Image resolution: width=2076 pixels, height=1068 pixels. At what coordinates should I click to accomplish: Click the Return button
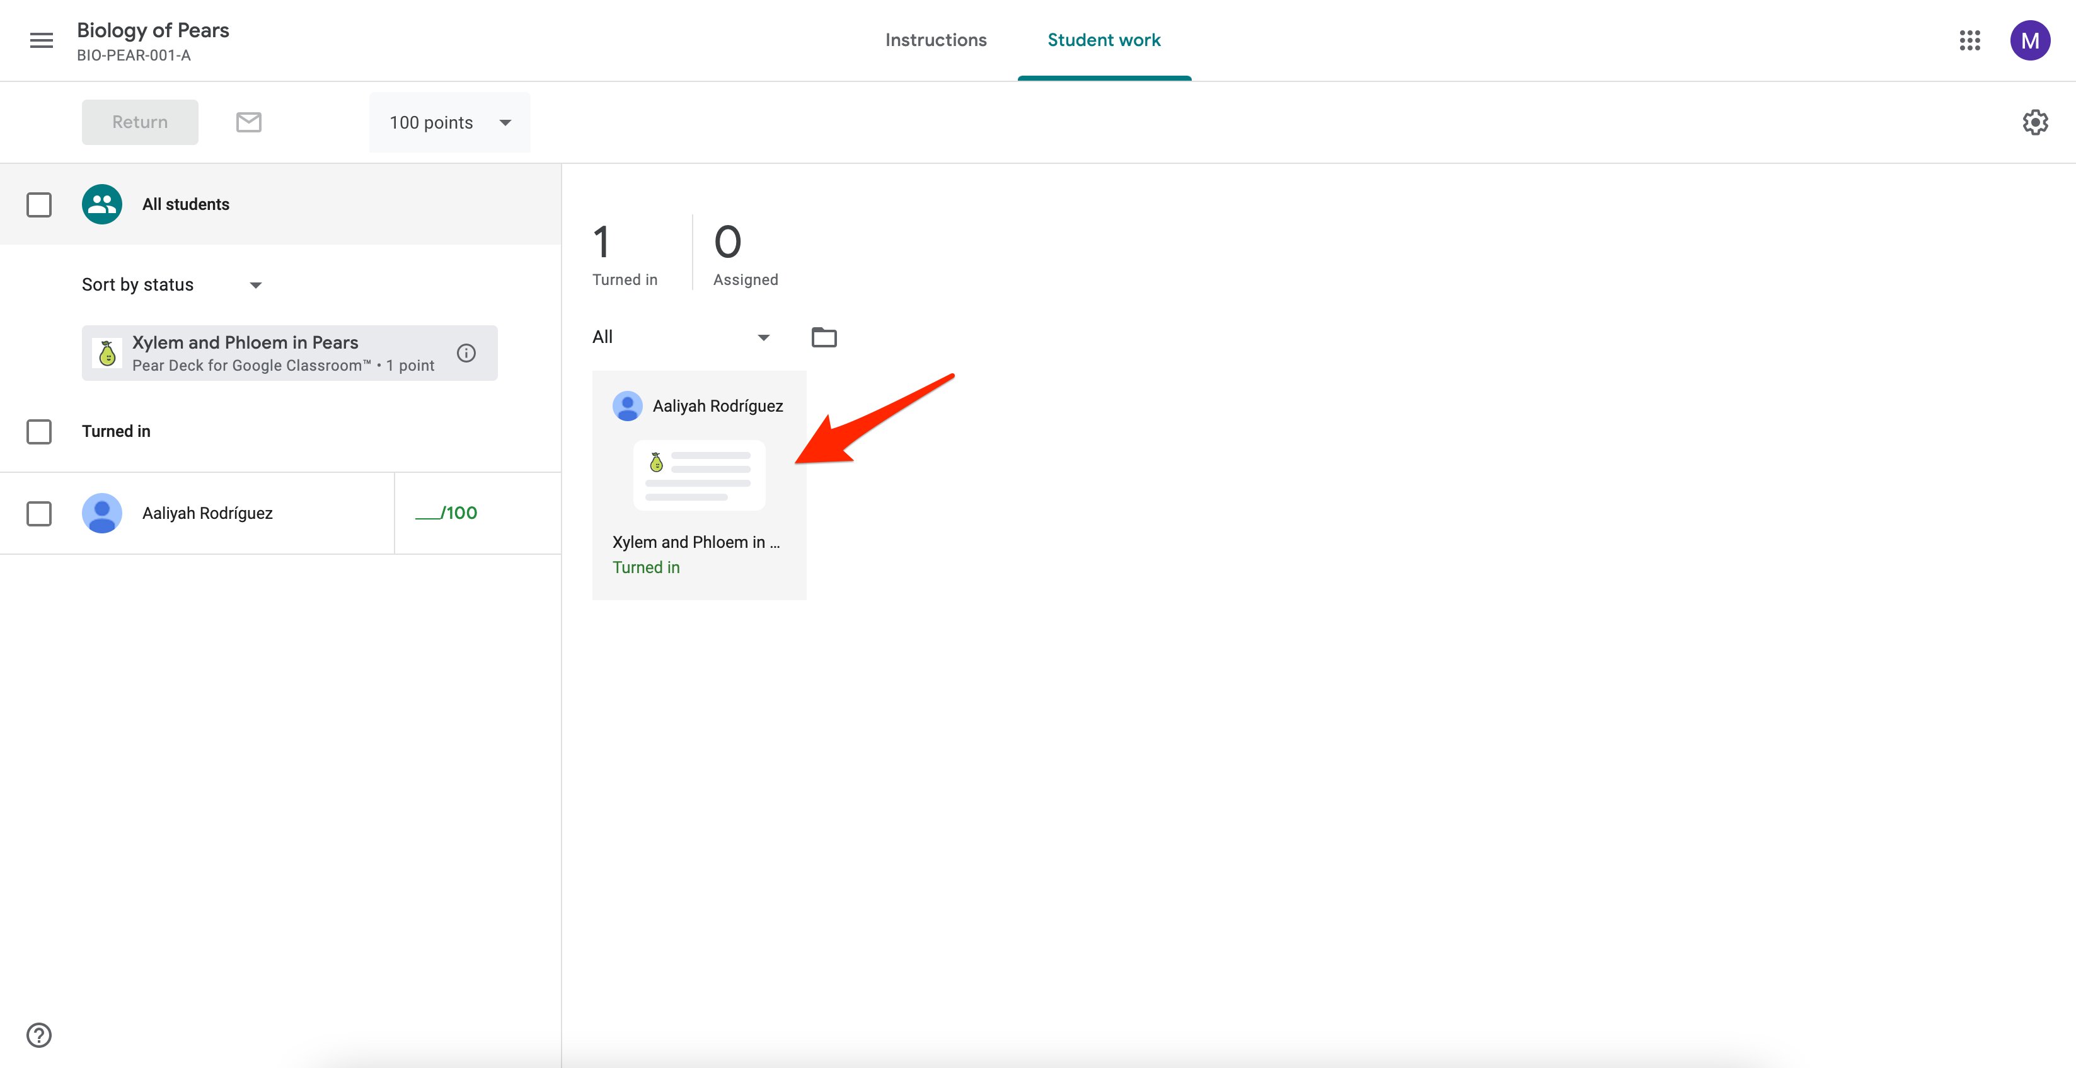pyautogui.click(x=139, y=122)
